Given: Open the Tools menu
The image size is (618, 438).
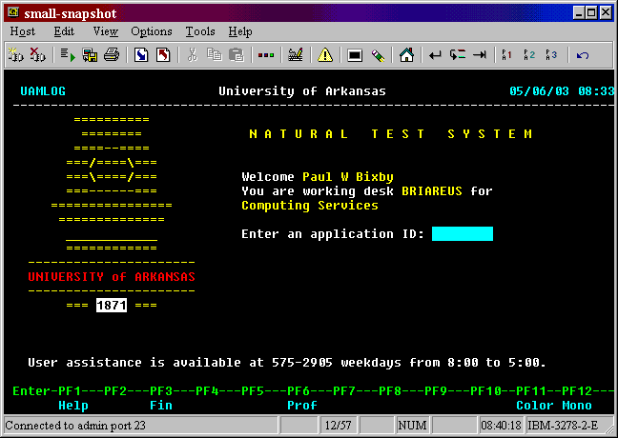Looking at the screenshot, I should (200, 31).
